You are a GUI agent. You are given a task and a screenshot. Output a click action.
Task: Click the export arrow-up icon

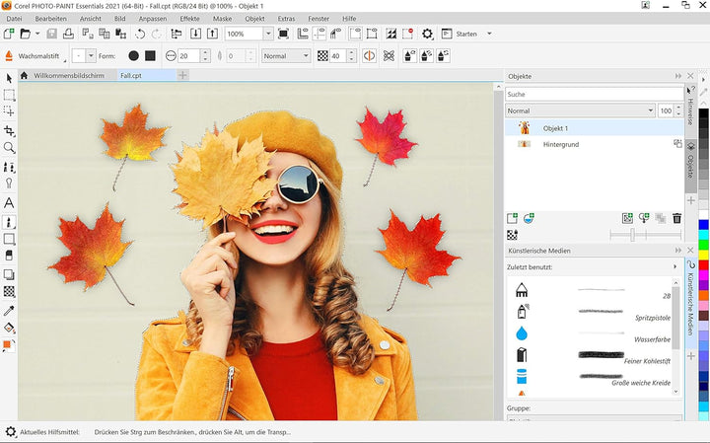pos(212,34)
